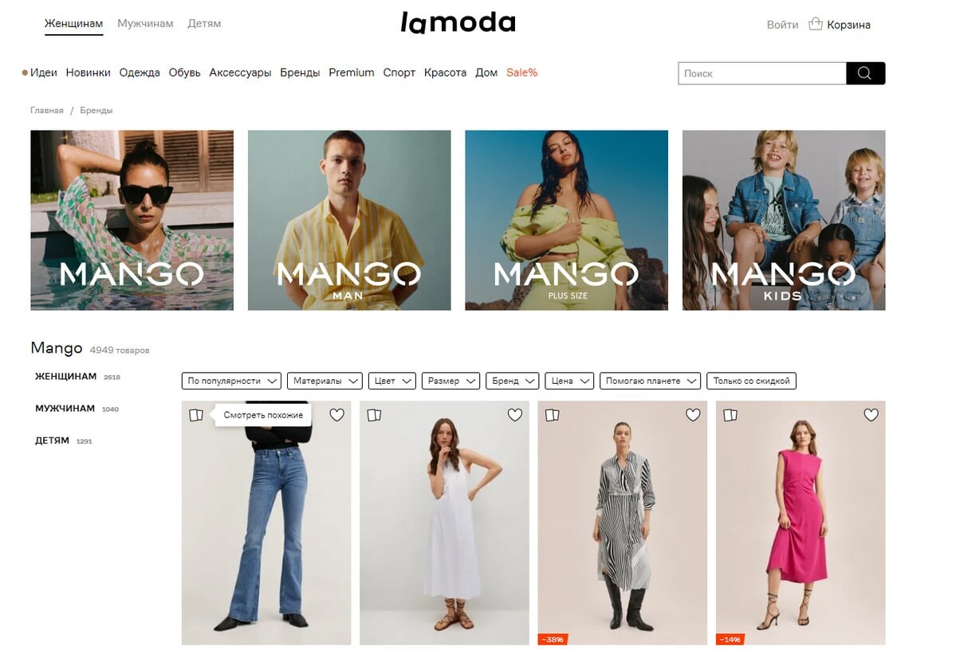
Task: Open the Sale% menu item
Action: pos(522,72)
